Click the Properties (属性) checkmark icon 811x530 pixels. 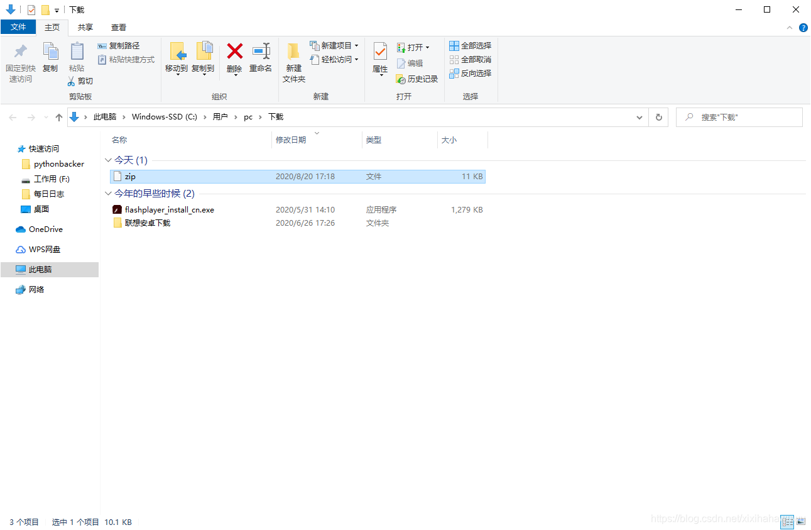(x=380, y=51)
